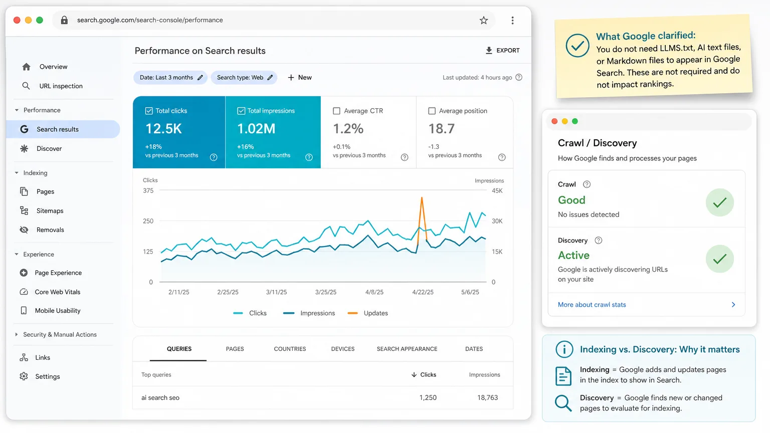The image size is (770, 433).
Task: Click the Mobile Usability phone icon
Action: (x=24, y=311)
